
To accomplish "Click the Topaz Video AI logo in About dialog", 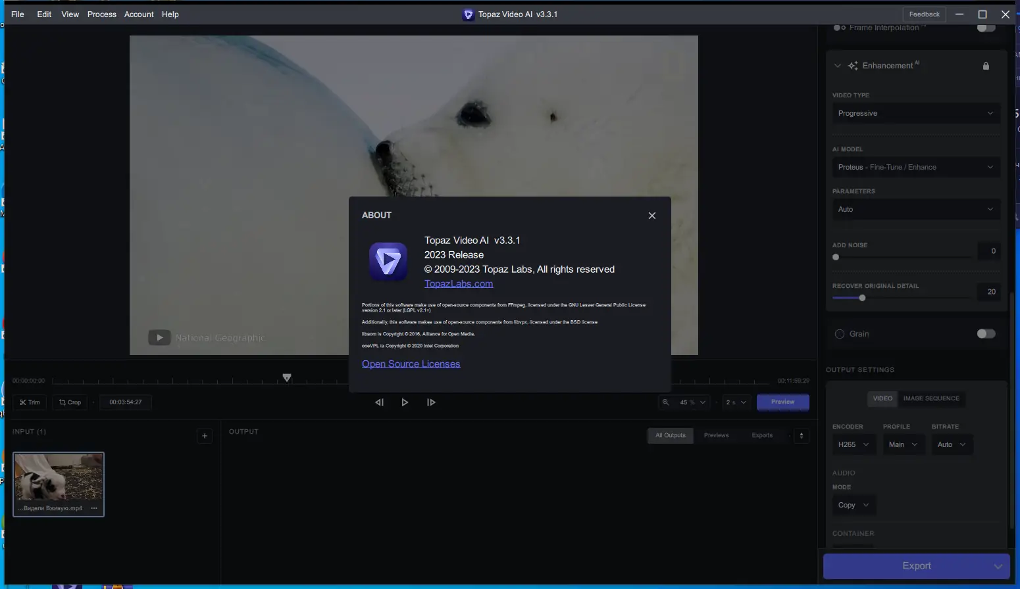I will point(388,262).
